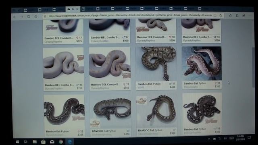
Task: Open Task View from the taskbar
Action: pos(26,142)
